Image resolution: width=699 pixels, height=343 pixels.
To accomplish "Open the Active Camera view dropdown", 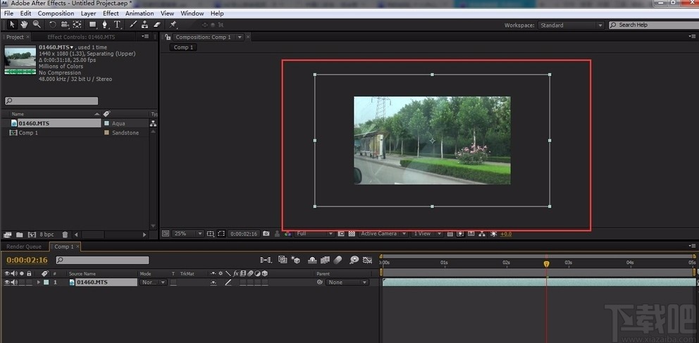I will point(383,233).
